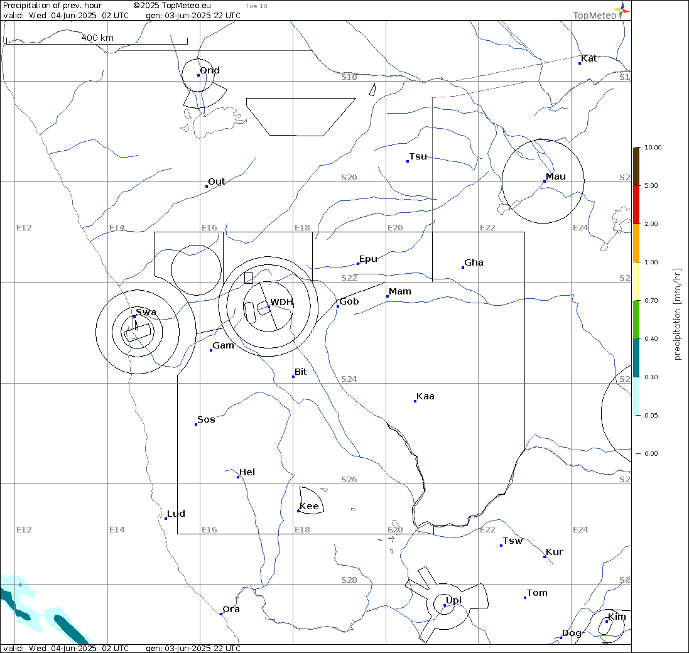Image resolution: width=689 pixels, height=653 pixels.
Task: Select the "Mam" city label
Action: coord(400,291)
